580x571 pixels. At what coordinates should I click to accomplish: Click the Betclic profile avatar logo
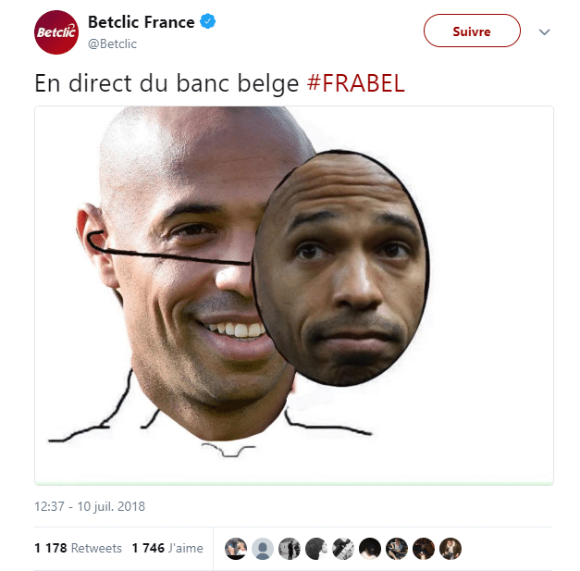[56, 32]
